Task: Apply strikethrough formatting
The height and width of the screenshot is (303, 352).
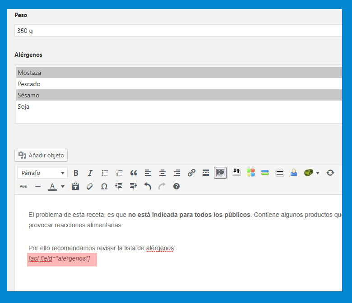Action: click(23, 186)
